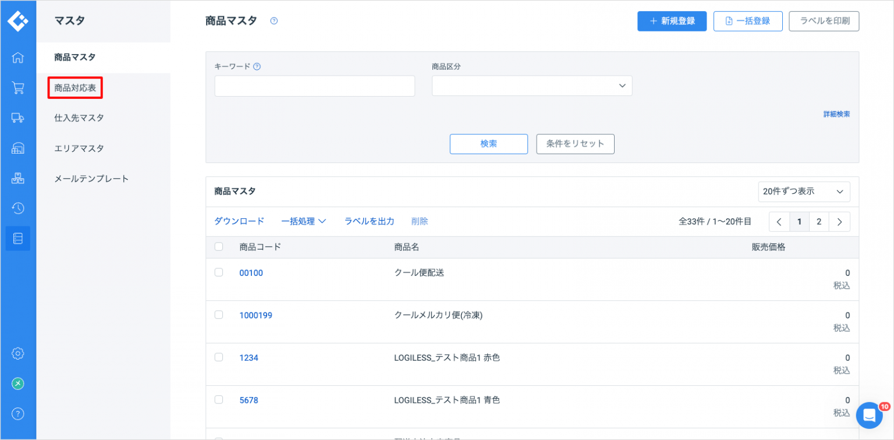Click the delivery truck icon in sidebar
This screenshot has height=440, width=894.
point(18,118)
